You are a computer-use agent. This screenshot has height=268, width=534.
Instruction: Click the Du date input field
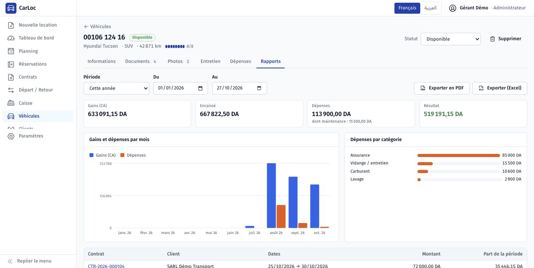tap(181, 88)
